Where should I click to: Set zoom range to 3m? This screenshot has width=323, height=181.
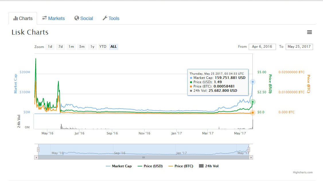tap(82, 47)
